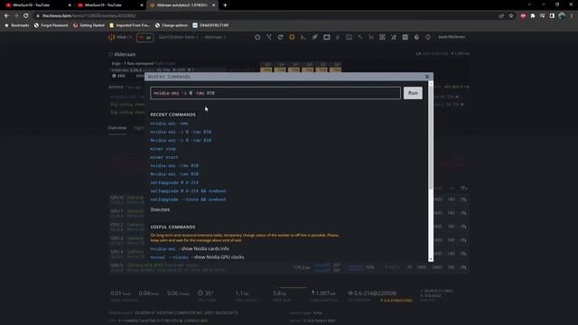Click the Run button

pos(413,93)
